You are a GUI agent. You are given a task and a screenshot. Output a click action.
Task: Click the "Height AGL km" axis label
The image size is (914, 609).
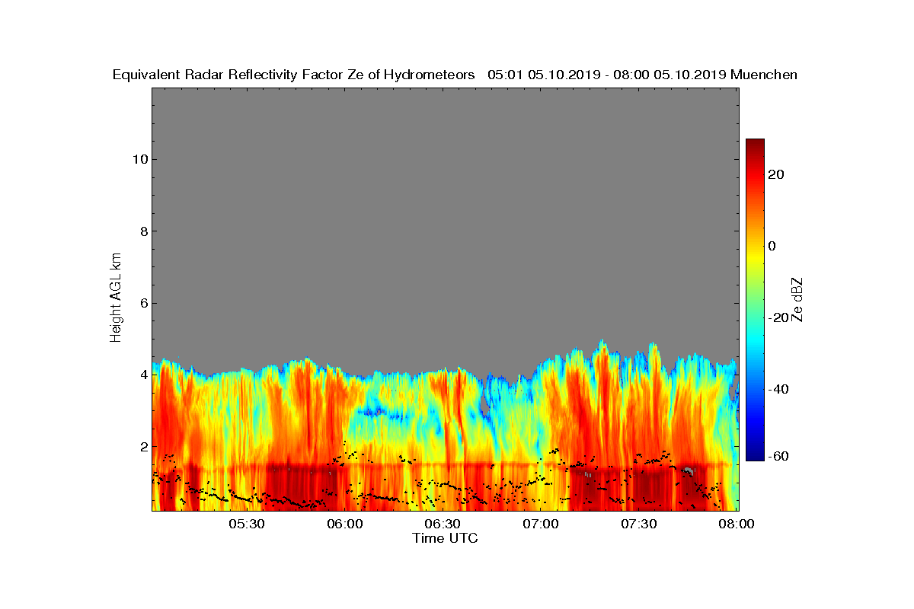[x=116, y=299]
